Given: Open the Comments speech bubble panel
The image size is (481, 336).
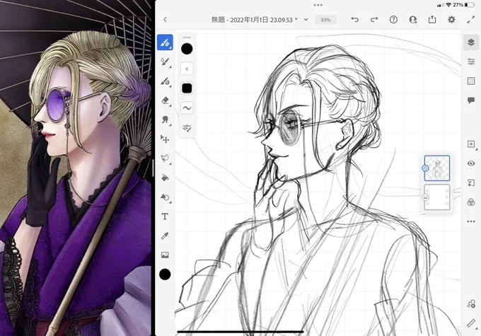Looking at the screenshot, I should (471, 100).
